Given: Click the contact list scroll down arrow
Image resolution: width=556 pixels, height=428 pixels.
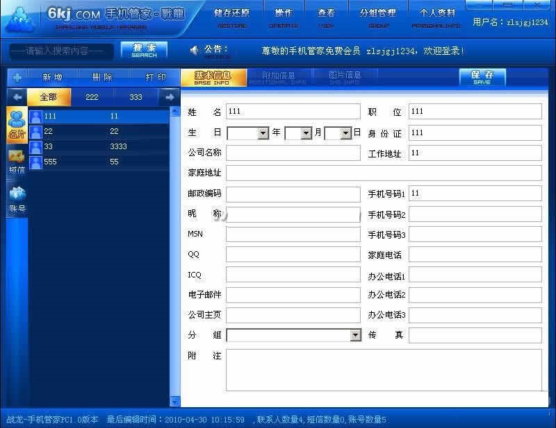Looking at the screenshot, I should [x=175, y=401].
